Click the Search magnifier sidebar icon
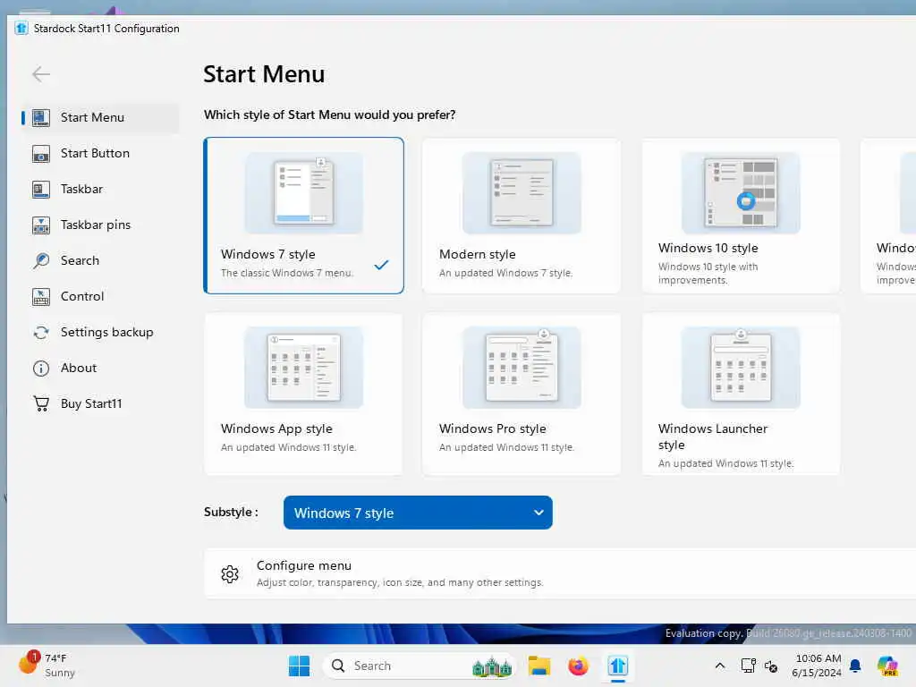 click(x=41, y=260)
